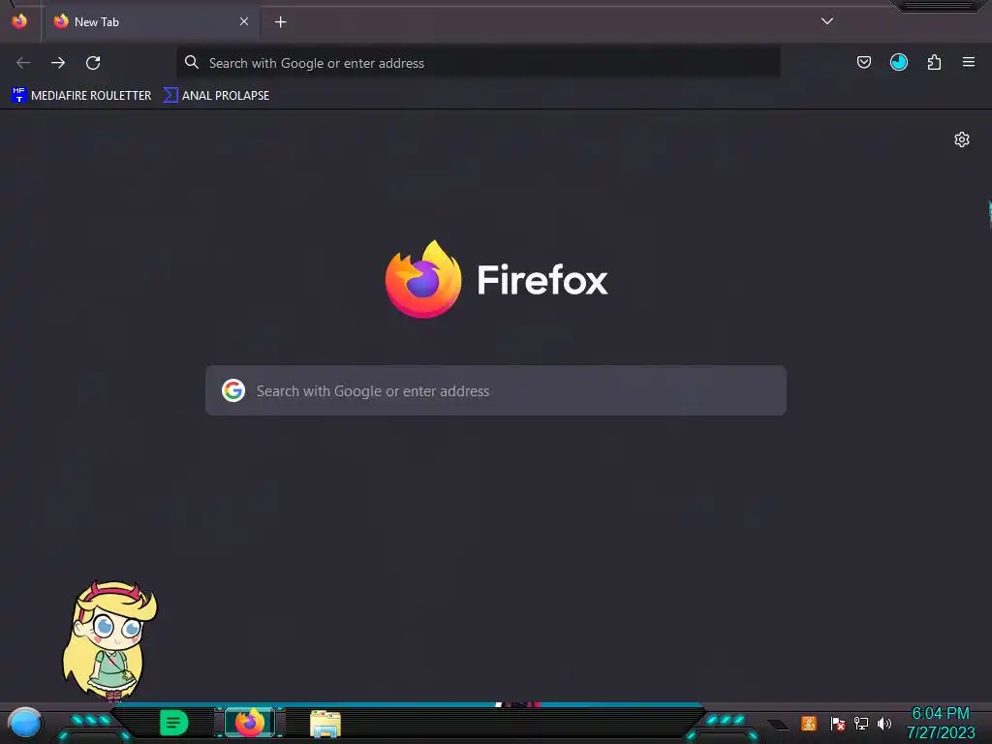The image size is (992, 744).
Task: Click the magnifier icon in the address bar
Action: (x=192, y=62)
